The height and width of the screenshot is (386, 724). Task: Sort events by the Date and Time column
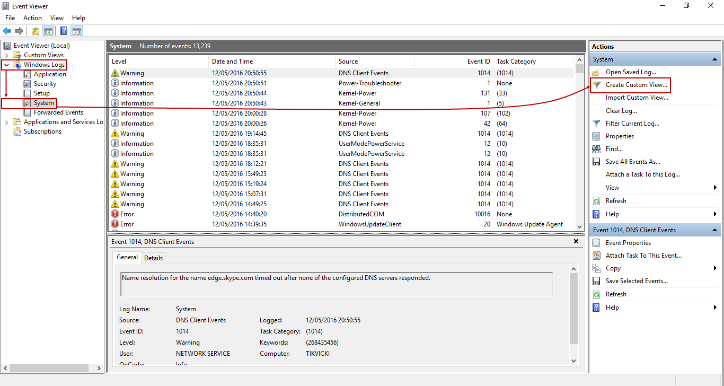(272, 62)
